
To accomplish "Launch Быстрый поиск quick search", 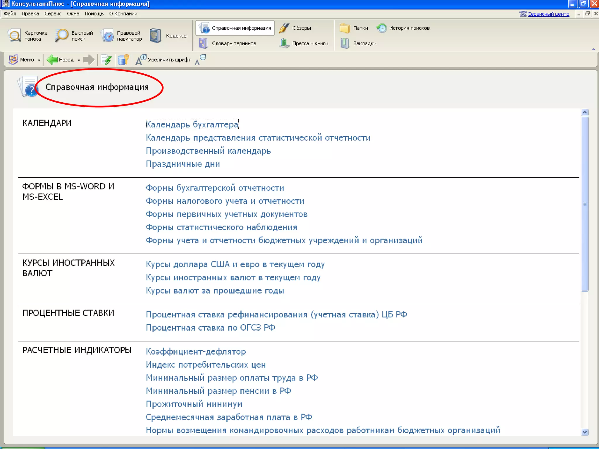I will point(74,36).
